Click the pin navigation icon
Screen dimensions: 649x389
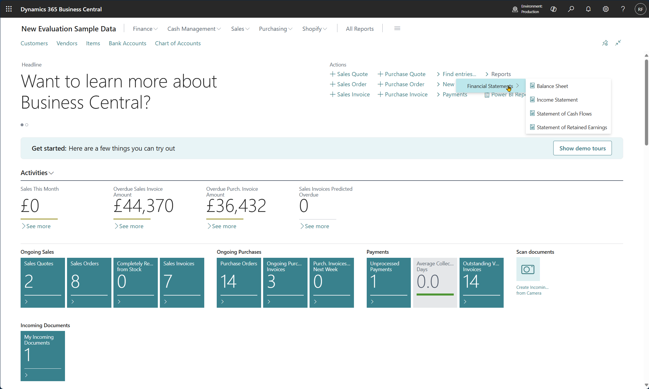[605, 43]
